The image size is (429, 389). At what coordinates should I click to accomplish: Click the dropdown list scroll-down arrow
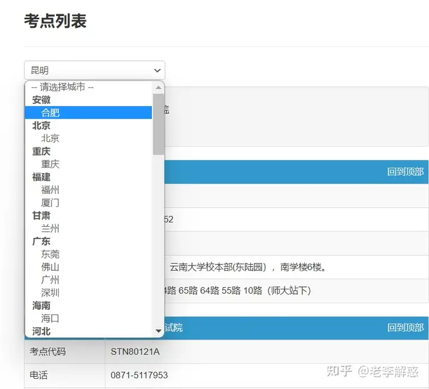click(158, 331)
